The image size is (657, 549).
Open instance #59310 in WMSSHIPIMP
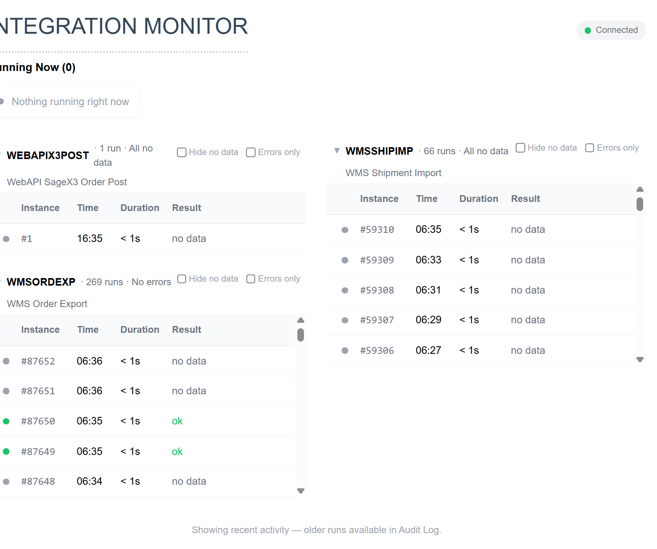click(377, 230)
